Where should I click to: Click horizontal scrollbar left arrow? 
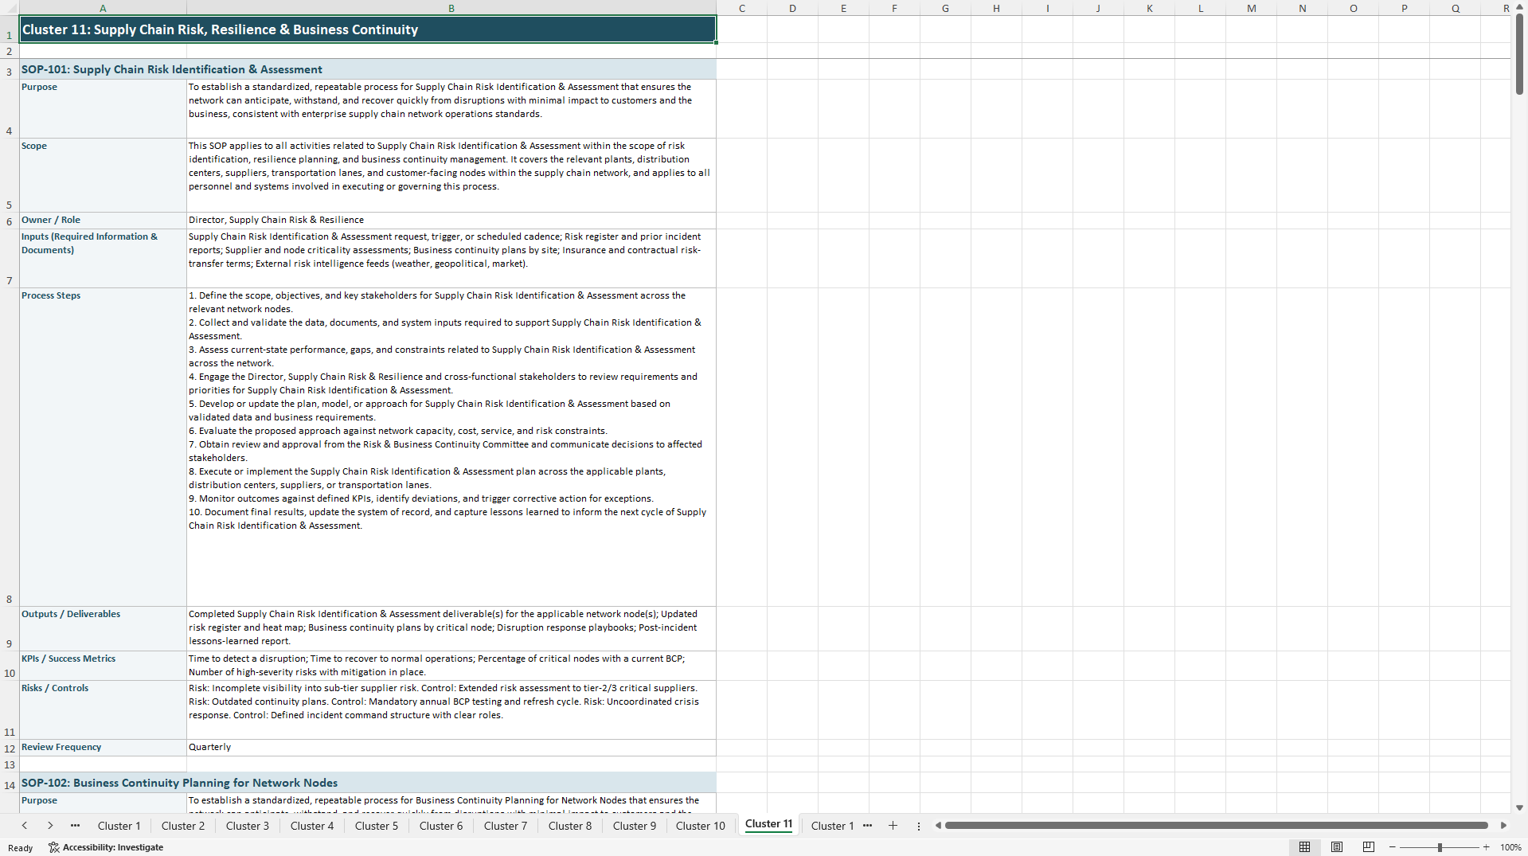pyautogui.click(x=938, y=826)
